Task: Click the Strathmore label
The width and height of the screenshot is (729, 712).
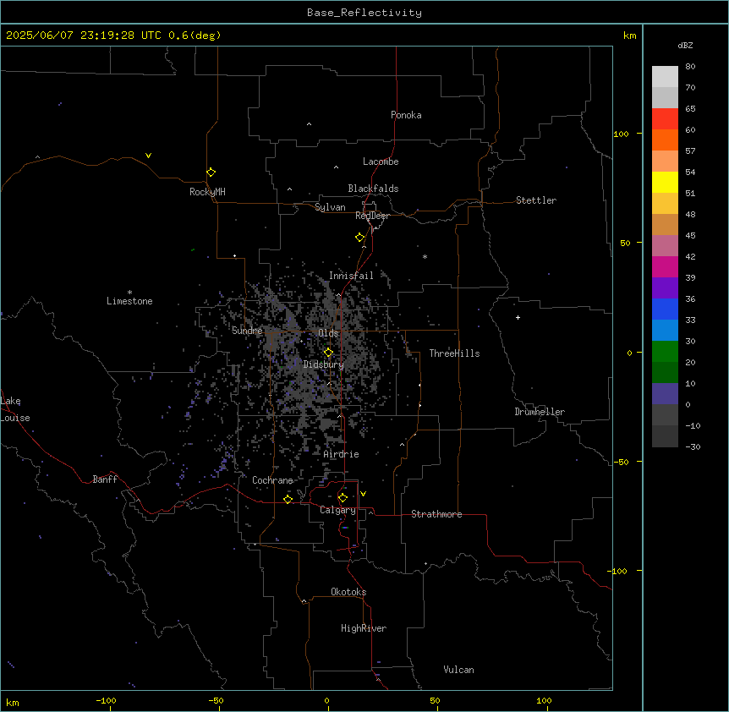Action: pyautogui.click(x=436, y=514)
